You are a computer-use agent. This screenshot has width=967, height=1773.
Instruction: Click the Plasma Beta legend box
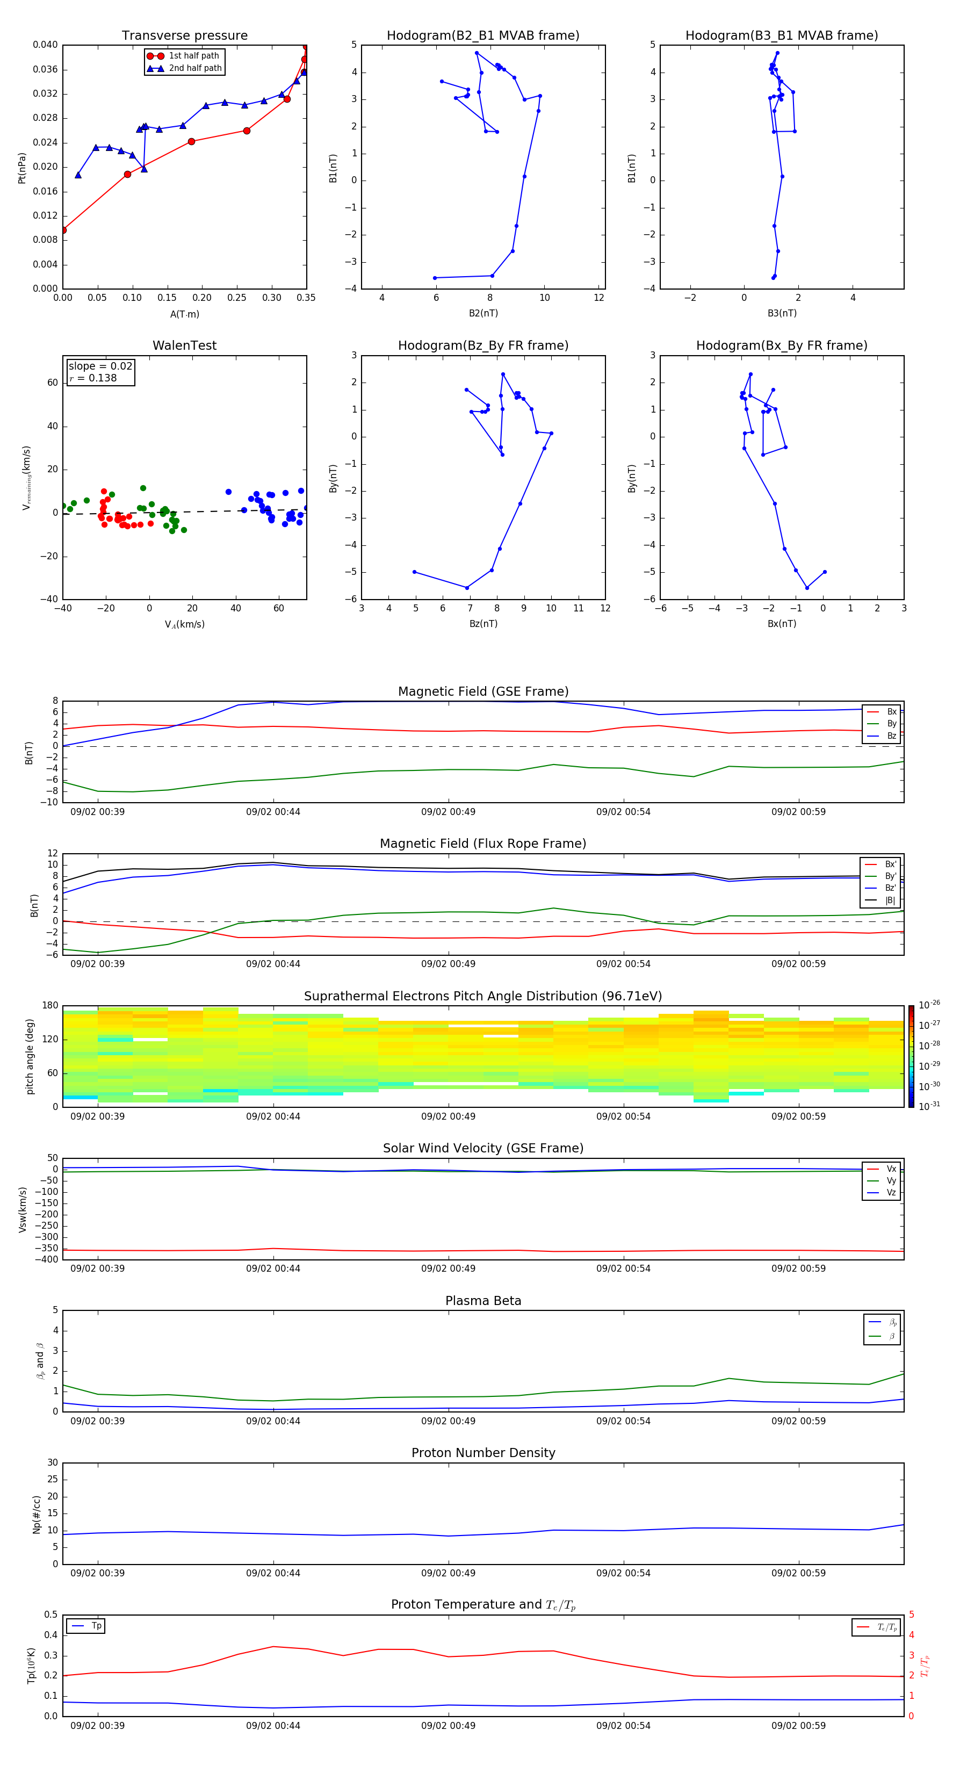tap(882, 1329)
